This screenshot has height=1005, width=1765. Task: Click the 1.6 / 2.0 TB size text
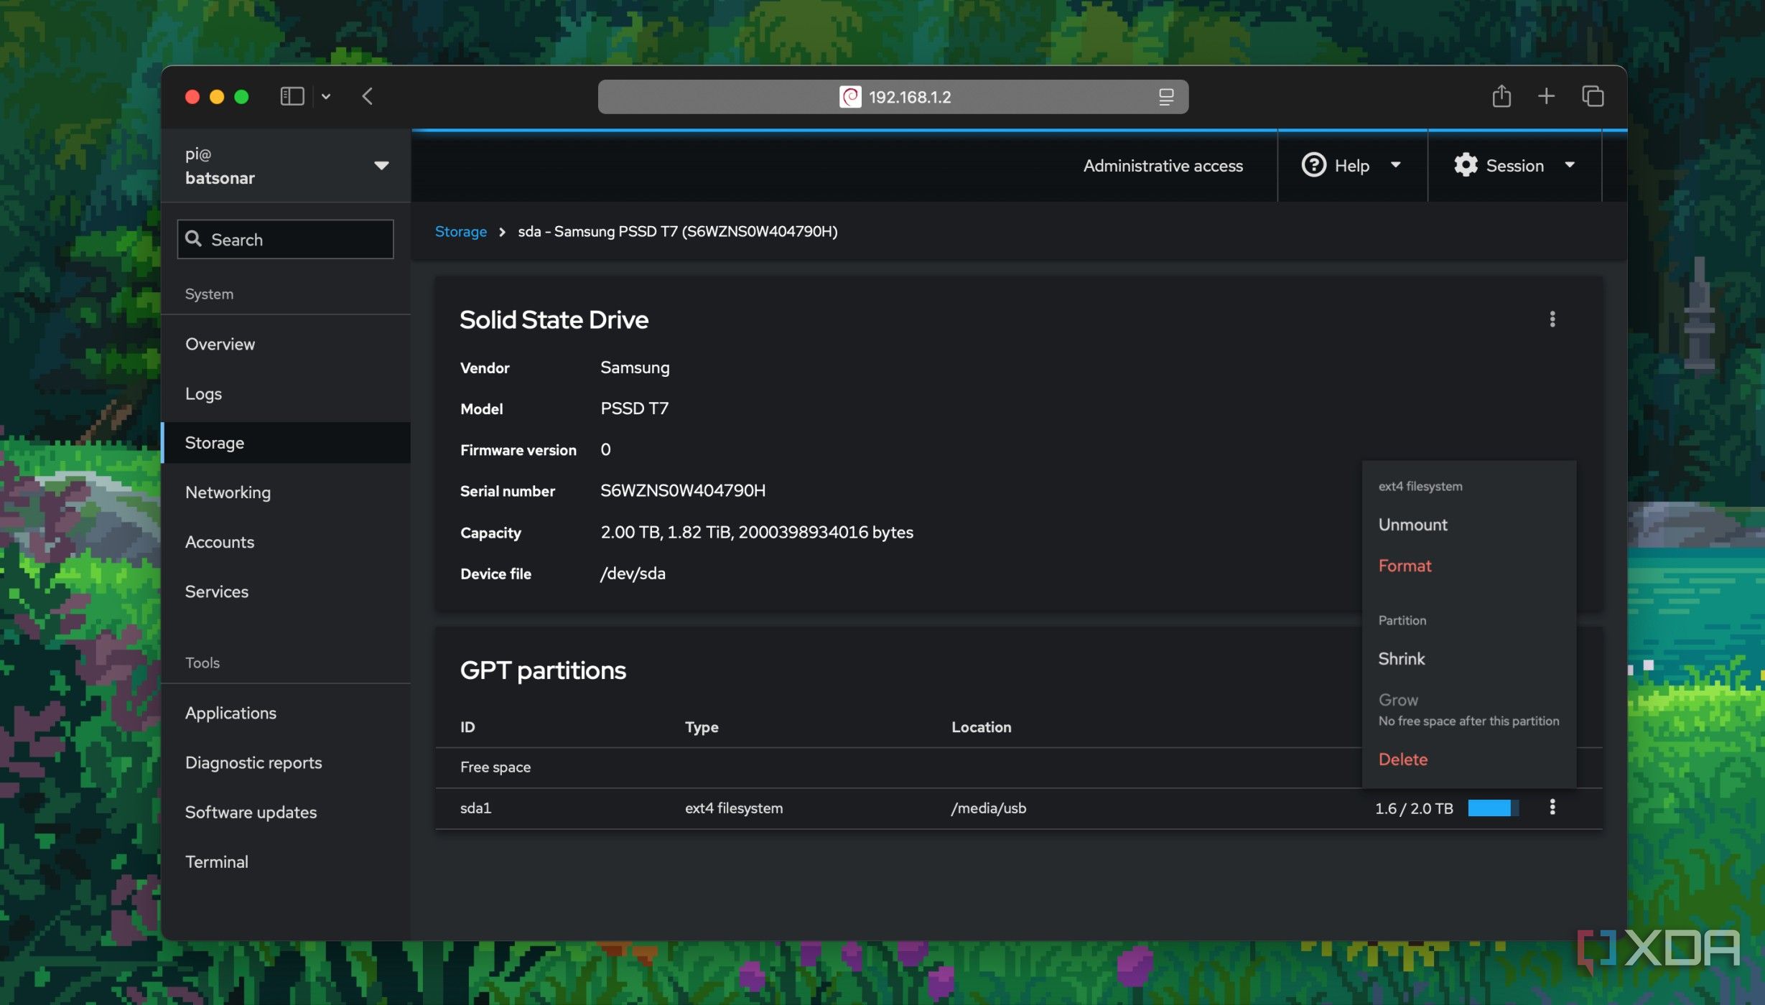tap(1413, 808)
